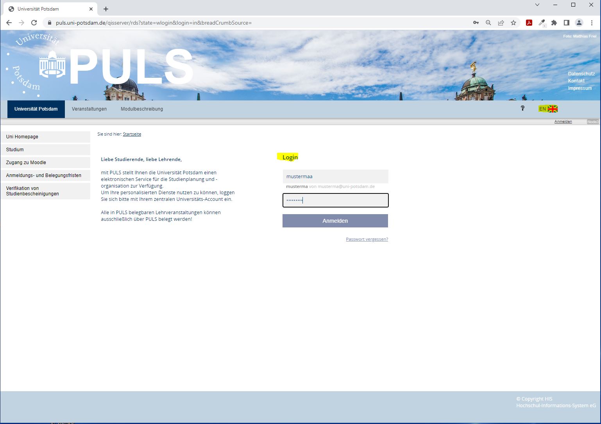Open the Veranstaltungen tab
The height and width of the screenshot is (424, 601).
tap(89, 109)
